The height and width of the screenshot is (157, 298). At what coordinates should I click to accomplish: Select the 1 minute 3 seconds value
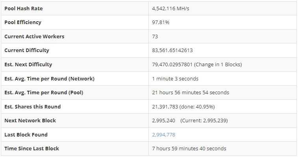tap(175, 78)
